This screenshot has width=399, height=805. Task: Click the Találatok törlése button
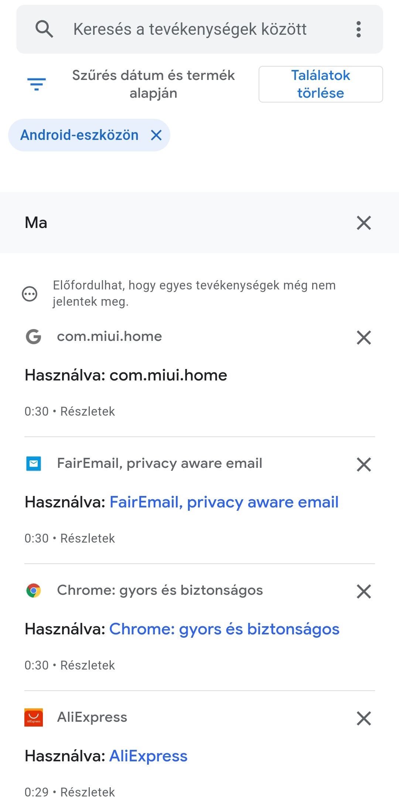click(320, 84)
